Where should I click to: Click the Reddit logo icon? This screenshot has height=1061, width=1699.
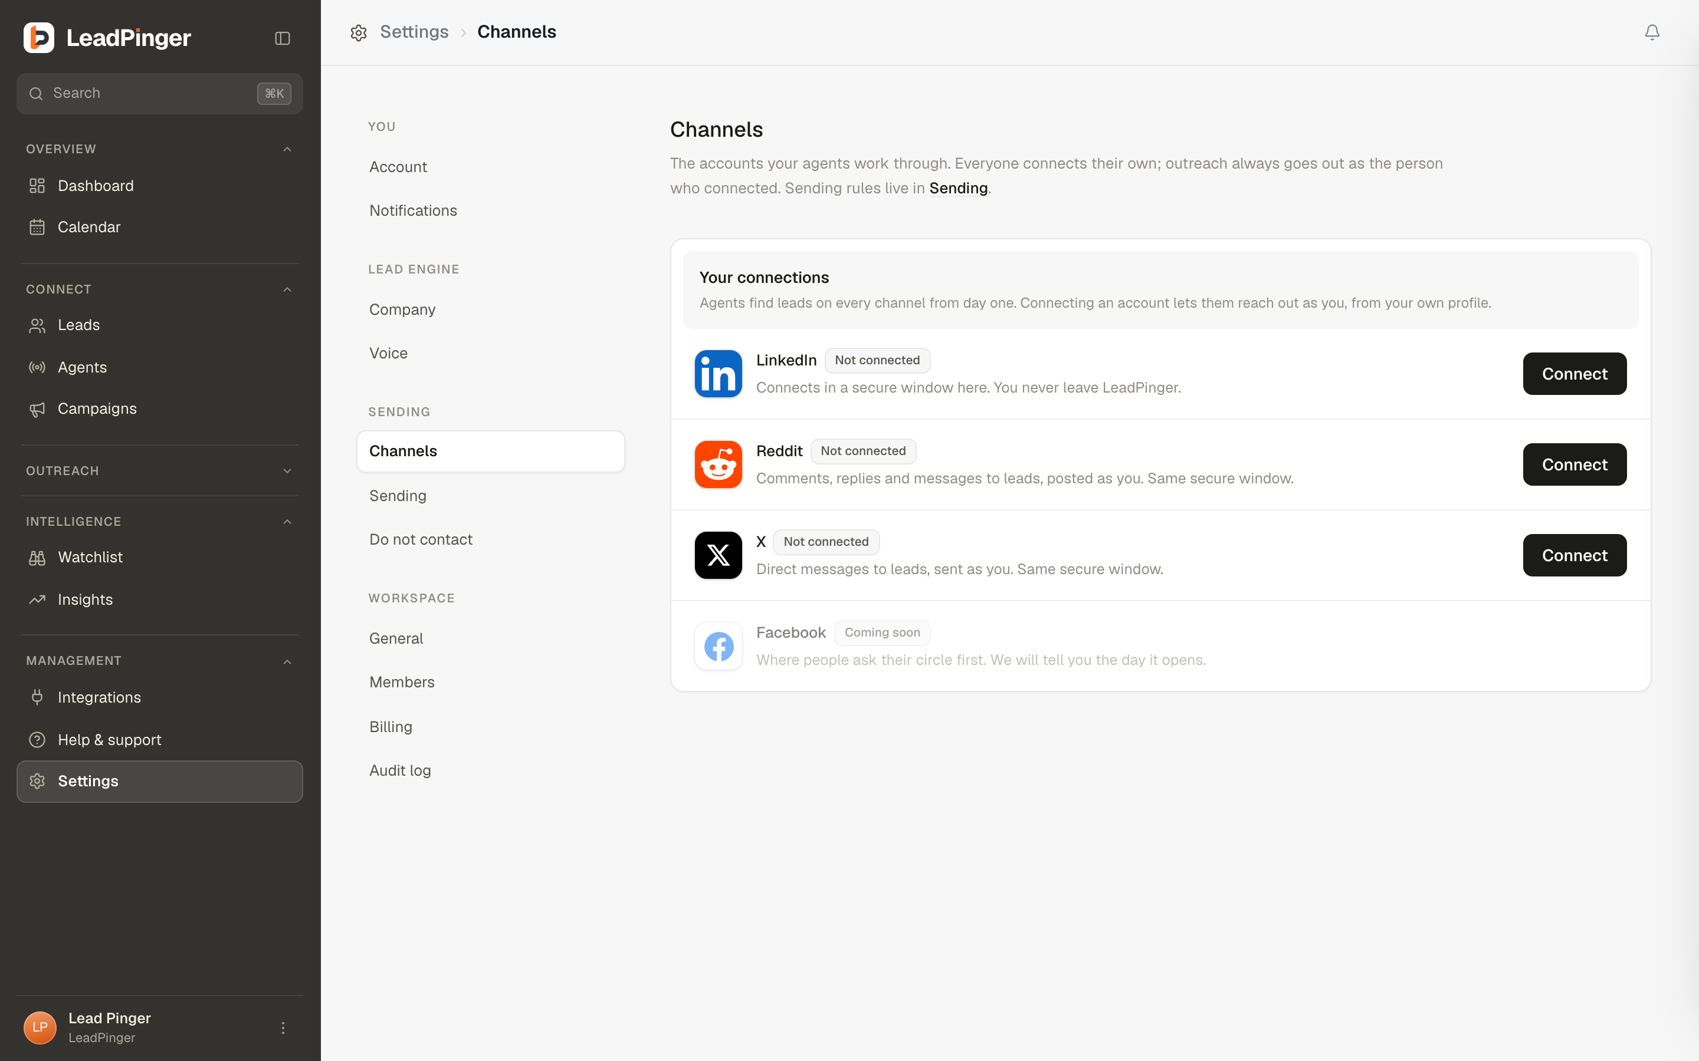click(x=718, y=464)
